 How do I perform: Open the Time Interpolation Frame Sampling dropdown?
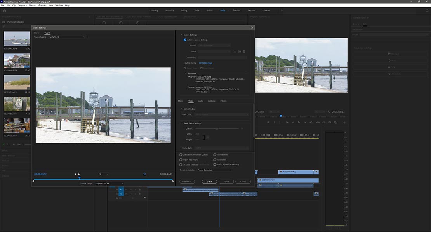tap(214, 170)
